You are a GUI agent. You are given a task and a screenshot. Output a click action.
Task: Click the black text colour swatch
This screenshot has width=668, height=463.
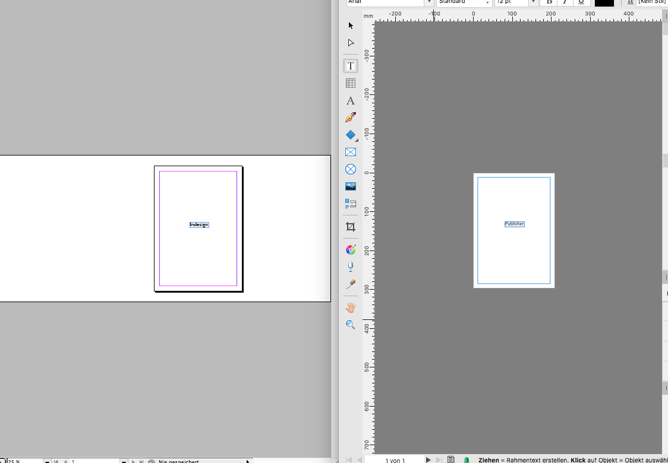(x=604, y=2)
